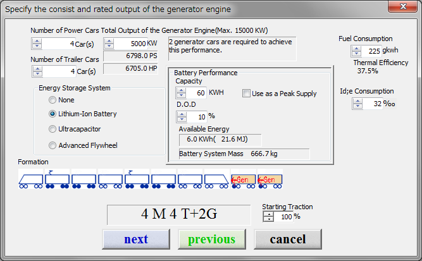This screenshot has width=422, height=261.
Task: Click the Starting Traction field showing 100
Action: click(283, 217)
